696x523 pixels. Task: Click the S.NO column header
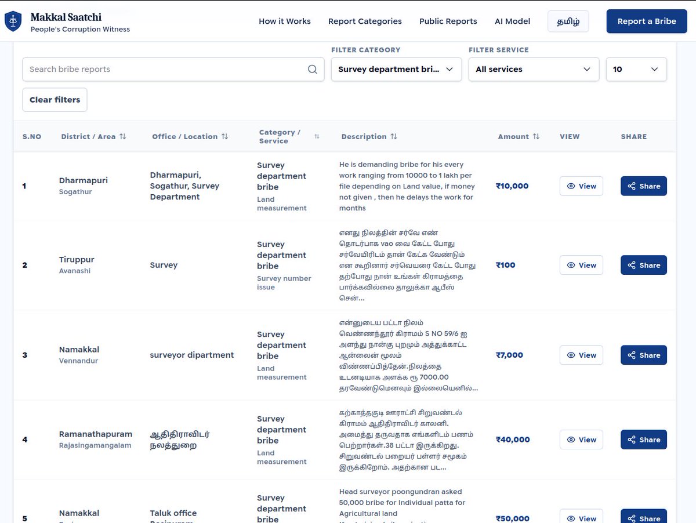click(x=32, y=137)
